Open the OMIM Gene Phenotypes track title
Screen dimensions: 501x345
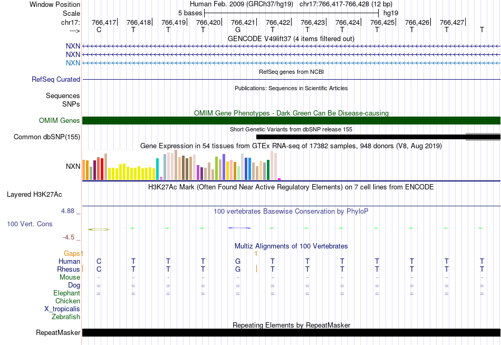pos(291,113)
